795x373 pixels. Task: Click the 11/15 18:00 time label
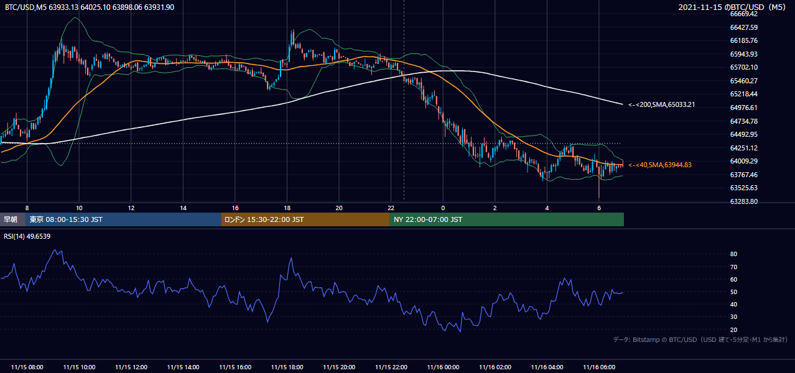pyautogui.click(x=287, y=367)
